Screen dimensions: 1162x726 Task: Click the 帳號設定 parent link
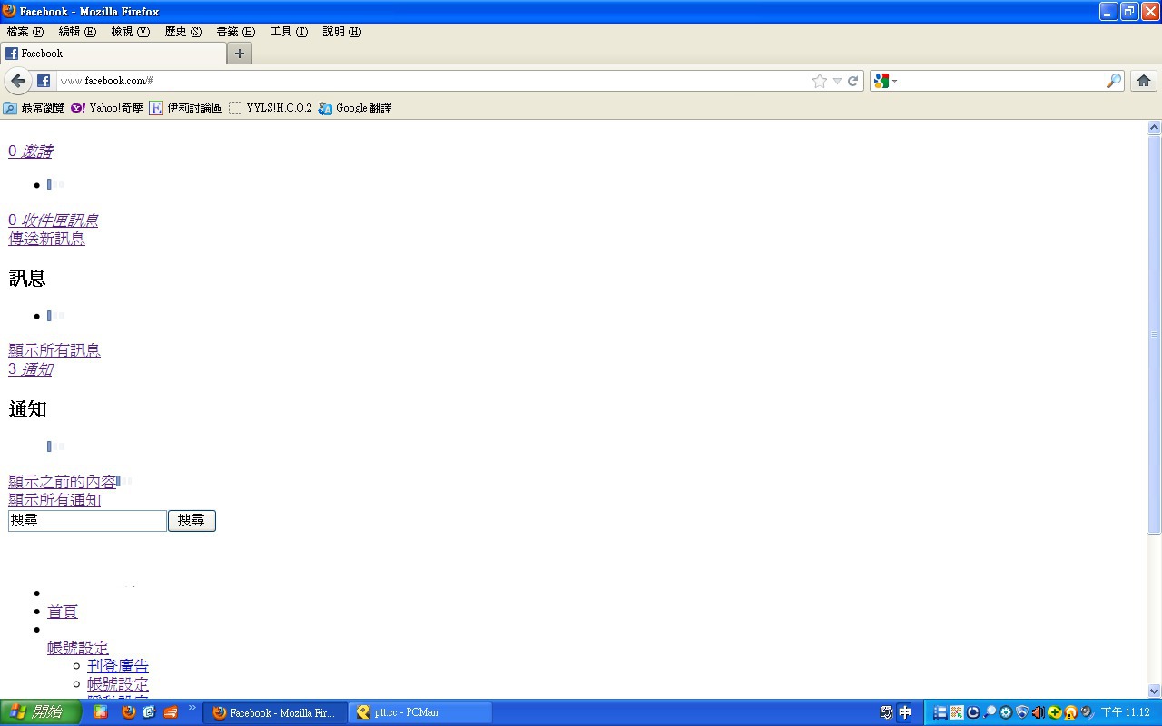coord(78,648)
